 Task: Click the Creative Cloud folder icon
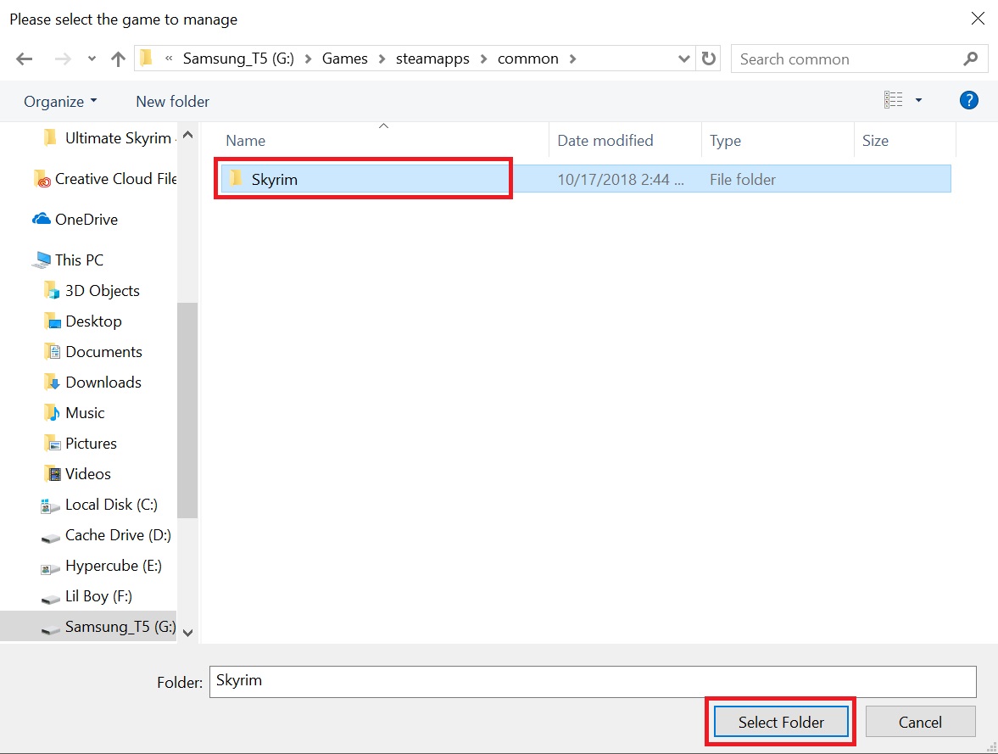click(x=42, y=178)
